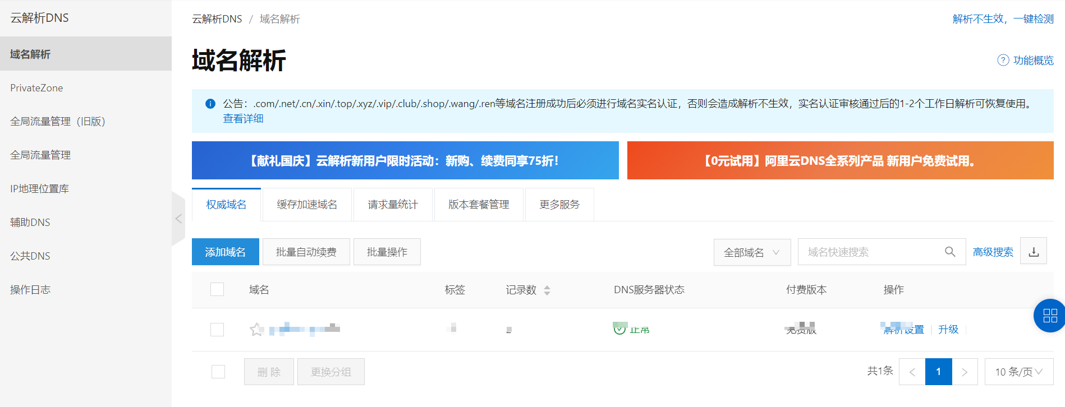Open 域名解析 in the sidebar
Image resolution: width=1065 pixels, height=407 pixels.
(x=86, y=54)
